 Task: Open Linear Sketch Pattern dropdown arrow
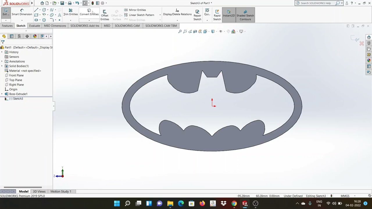160,15
